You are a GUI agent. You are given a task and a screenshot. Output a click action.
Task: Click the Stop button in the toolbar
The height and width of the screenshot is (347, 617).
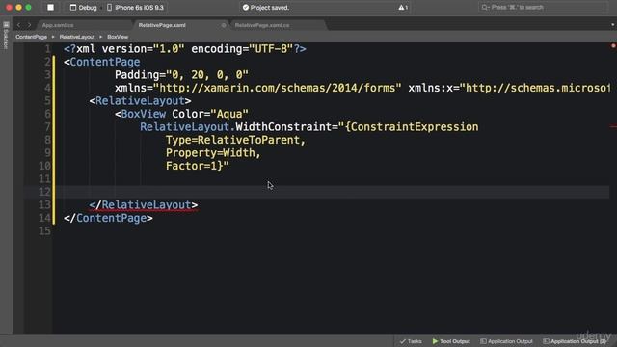point(50,7)
